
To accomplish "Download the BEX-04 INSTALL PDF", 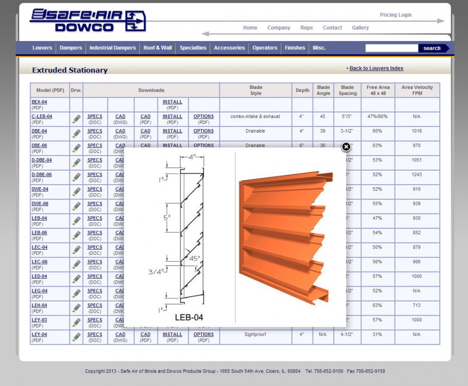I will coord(172,102).
